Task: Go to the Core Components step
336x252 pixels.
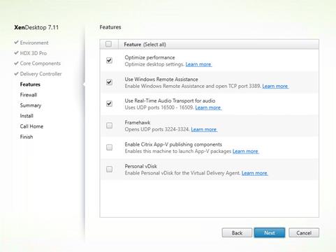Action: [41, 64]
